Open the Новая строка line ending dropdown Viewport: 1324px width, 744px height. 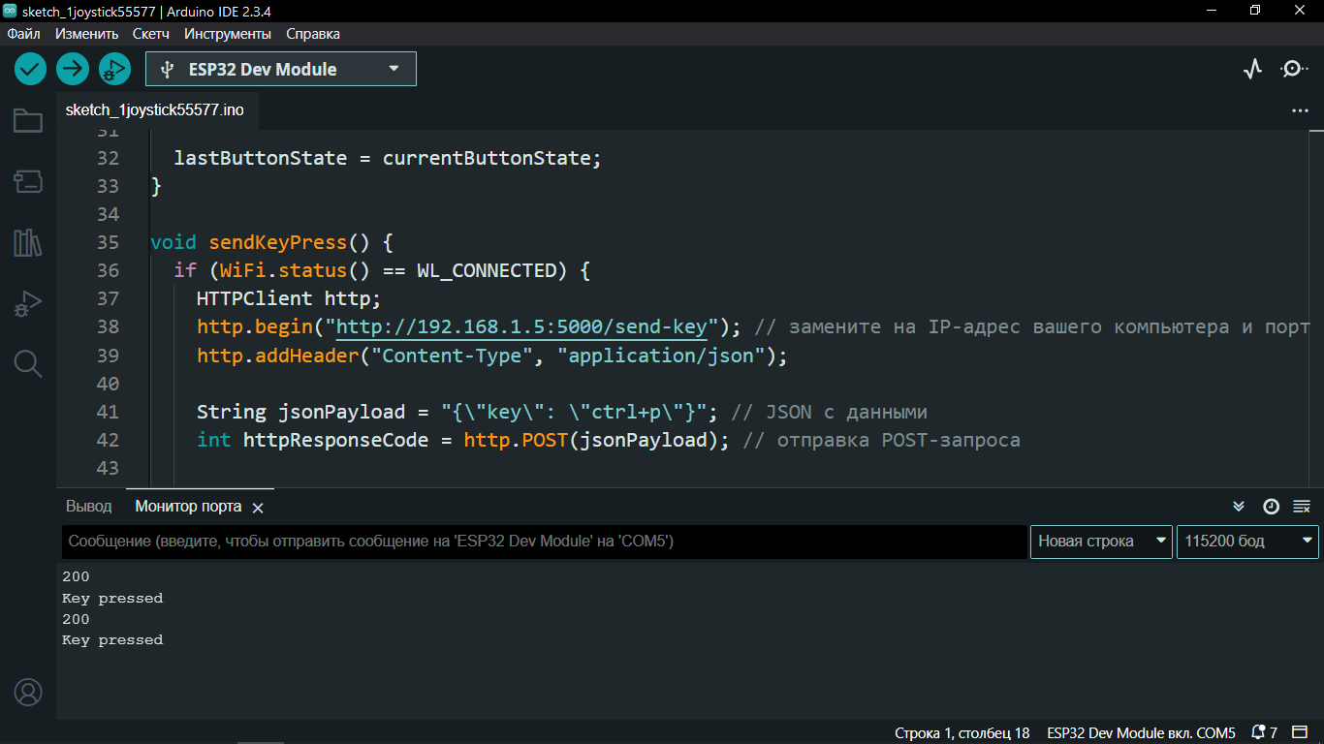(x=1101, y=542)
